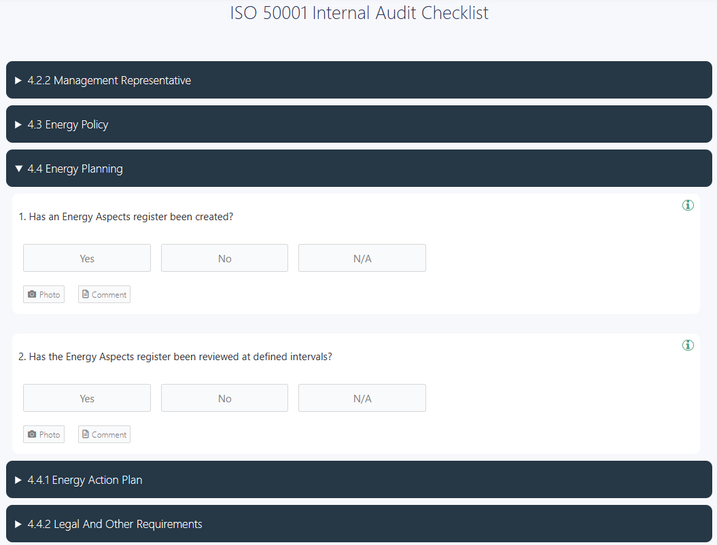Add a comment to question 2

(x=104, y=434)
